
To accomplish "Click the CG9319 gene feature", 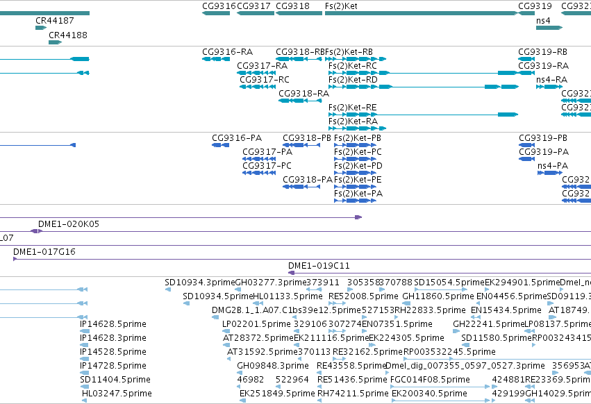I will pyautogui.click(x=526, y=13).
